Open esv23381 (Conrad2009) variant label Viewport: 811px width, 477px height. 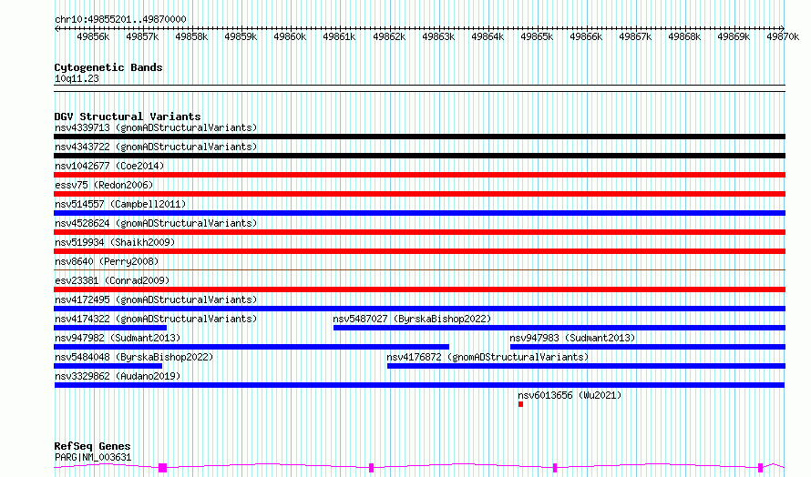click(x=112, y=280)
